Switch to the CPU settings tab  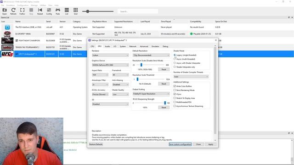[92, 46]
